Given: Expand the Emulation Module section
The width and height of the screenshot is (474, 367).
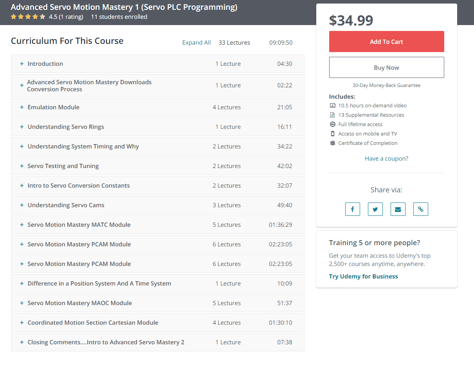Looking at the screenshot, I should (53, 107).
